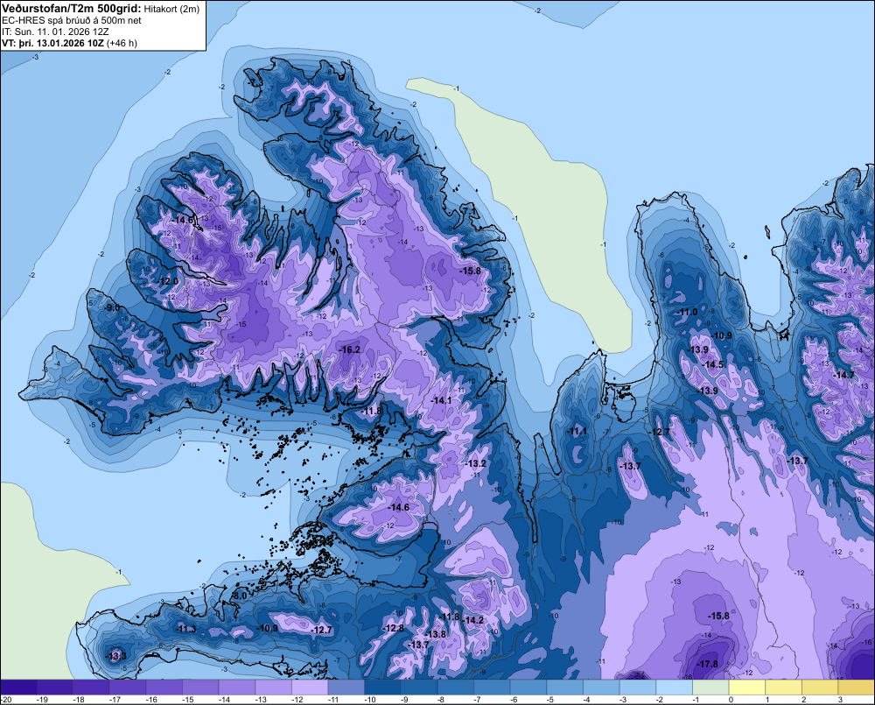The height and width of the screenshot is (705, 875).
Task: Select the '-12.0' temperature value
Action: click(168, 281)
